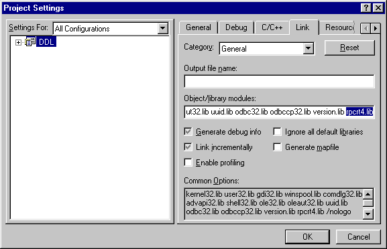Close the Project Settings dialog with X
Image resolution: width=387 pixels, height=249 pixels.
(378, 8)
